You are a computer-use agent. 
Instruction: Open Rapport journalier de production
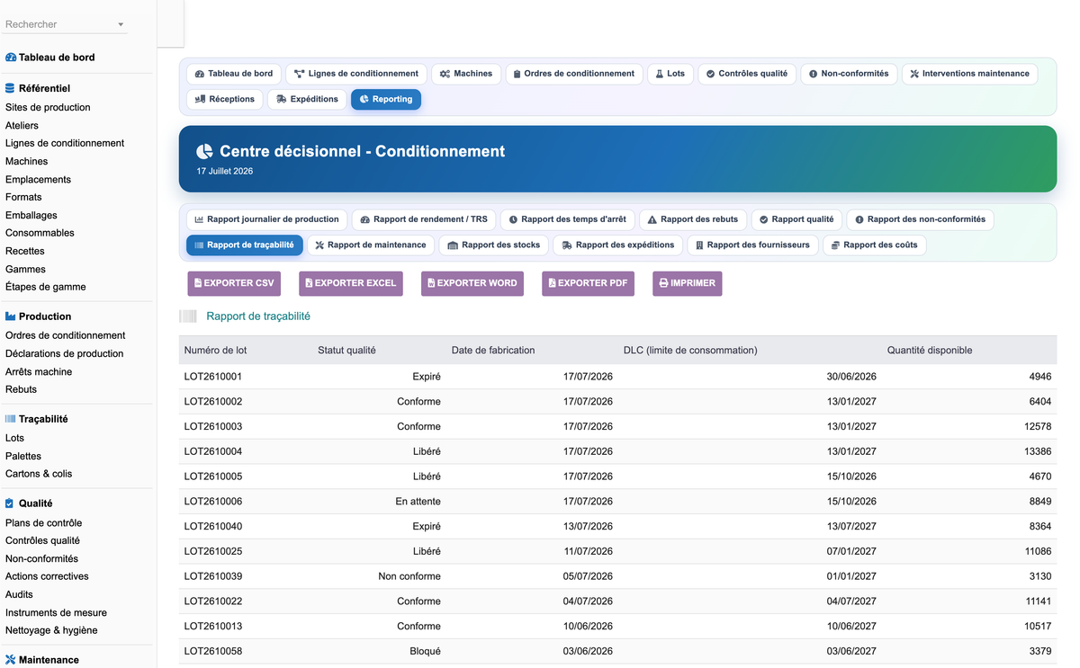(266, 219)
